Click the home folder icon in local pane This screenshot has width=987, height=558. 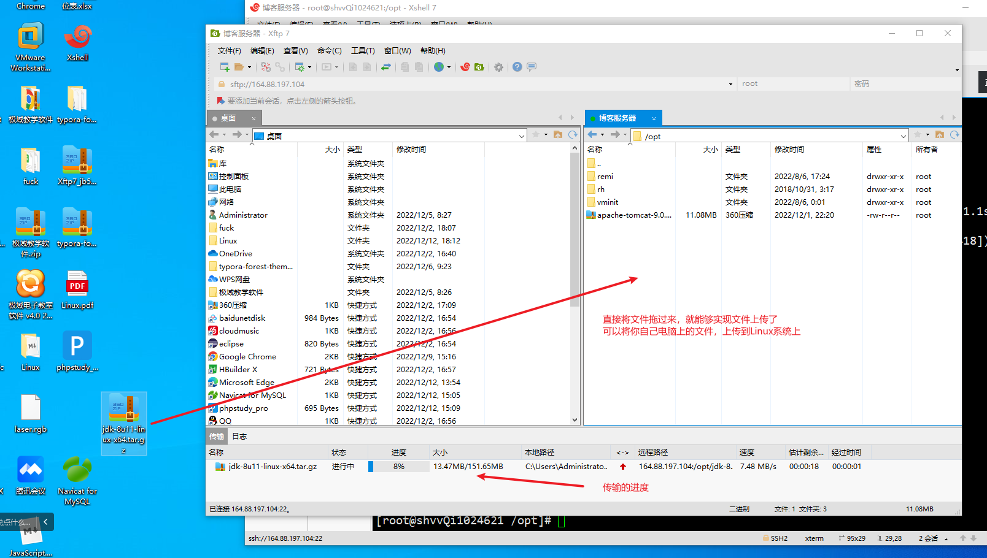tap(558, 135)
